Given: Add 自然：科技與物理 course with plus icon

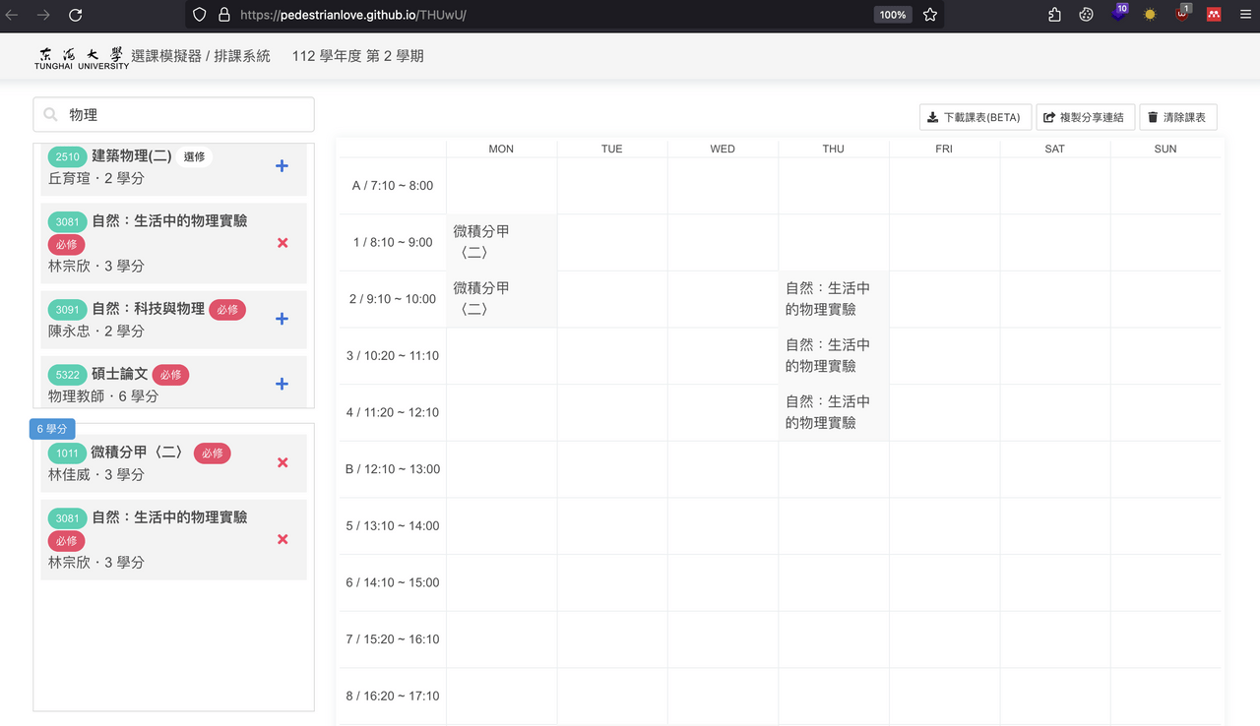Looking at the screenshot, I should pyautogui.click(x=282, y=319).
